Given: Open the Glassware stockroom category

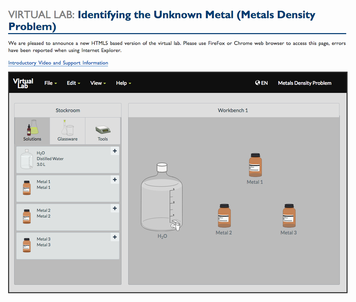Looking at the screenshot, I should point(67,131).
